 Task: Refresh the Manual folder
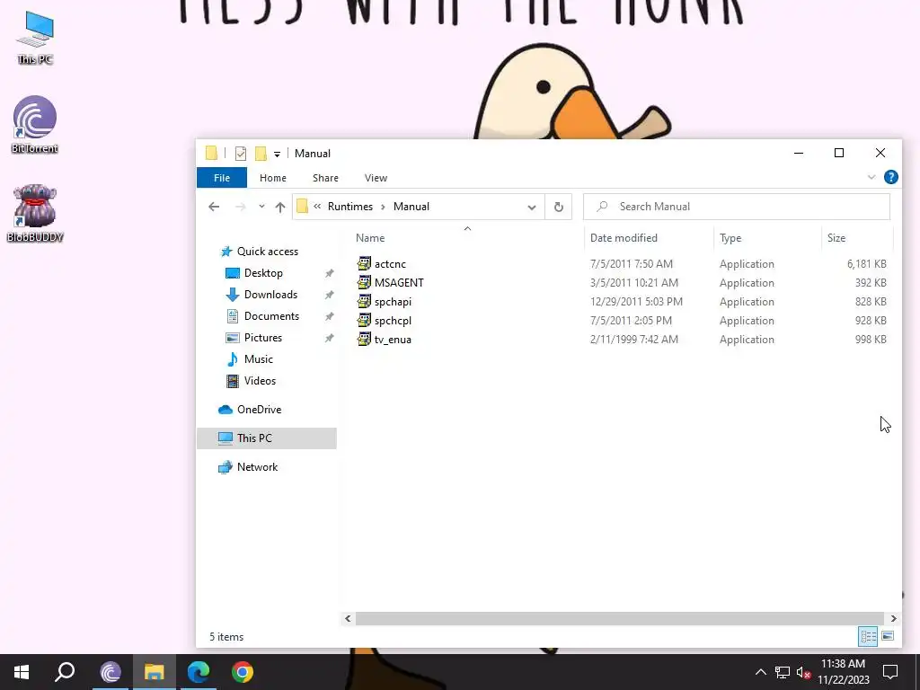559,208
